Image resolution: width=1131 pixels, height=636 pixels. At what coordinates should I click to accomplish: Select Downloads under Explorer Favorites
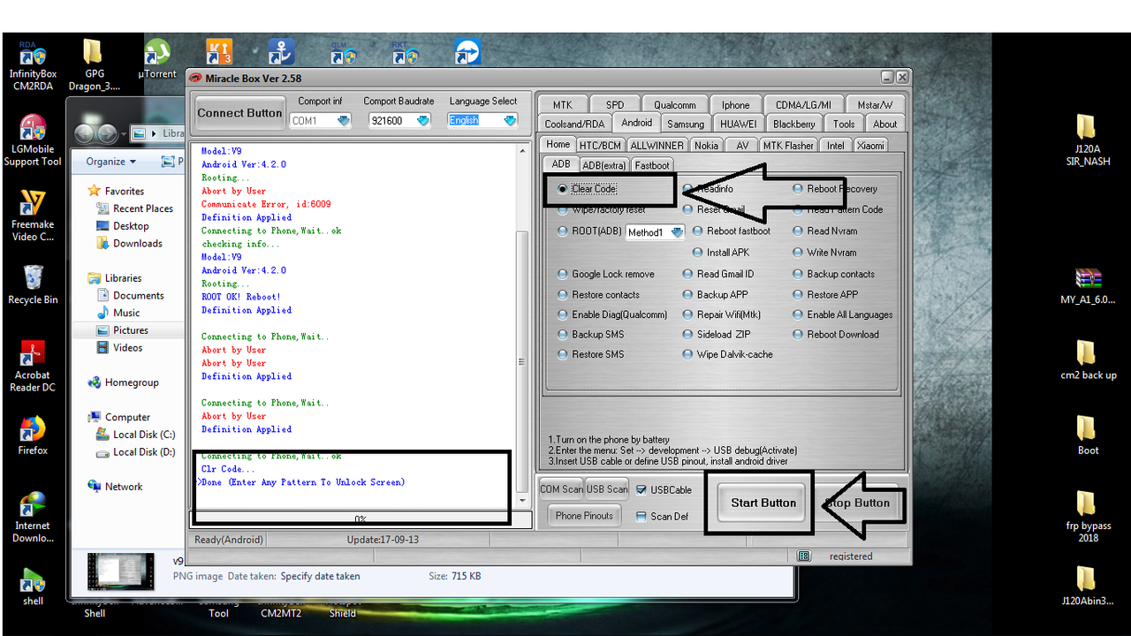tap(129, 244)
